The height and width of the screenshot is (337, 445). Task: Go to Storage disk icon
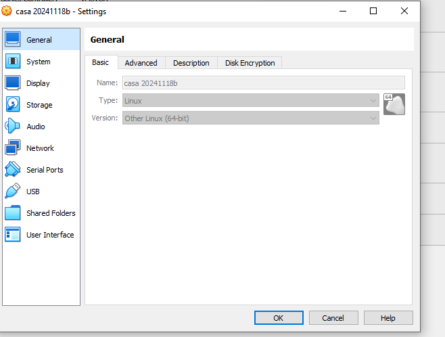[13, 105]
